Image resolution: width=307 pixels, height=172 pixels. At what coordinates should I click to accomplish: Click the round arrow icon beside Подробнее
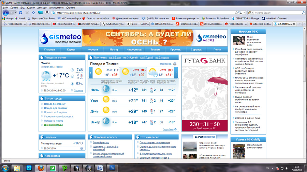[175, 129]
